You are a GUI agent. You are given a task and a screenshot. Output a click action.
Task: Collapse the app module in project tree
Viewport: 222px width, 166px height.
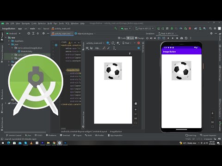(x=6, y=37)
